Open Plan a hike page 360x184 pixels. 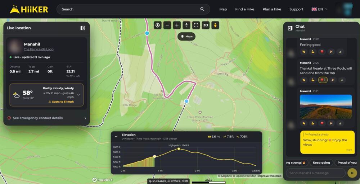272,9
